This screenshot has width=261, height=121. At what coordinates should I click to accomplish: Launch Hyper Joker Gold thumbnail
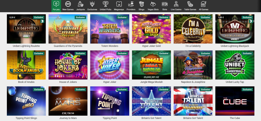pos(151,29)
